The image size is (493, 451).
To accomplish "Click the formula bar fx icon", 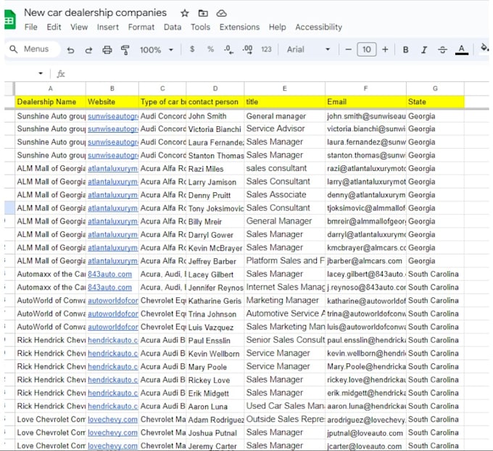I will point(61,74).
